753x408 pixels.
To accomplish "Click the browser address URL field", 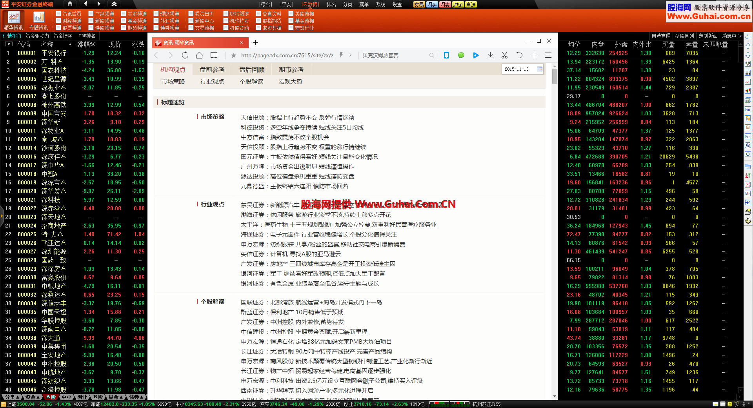I will pos(287,55).
